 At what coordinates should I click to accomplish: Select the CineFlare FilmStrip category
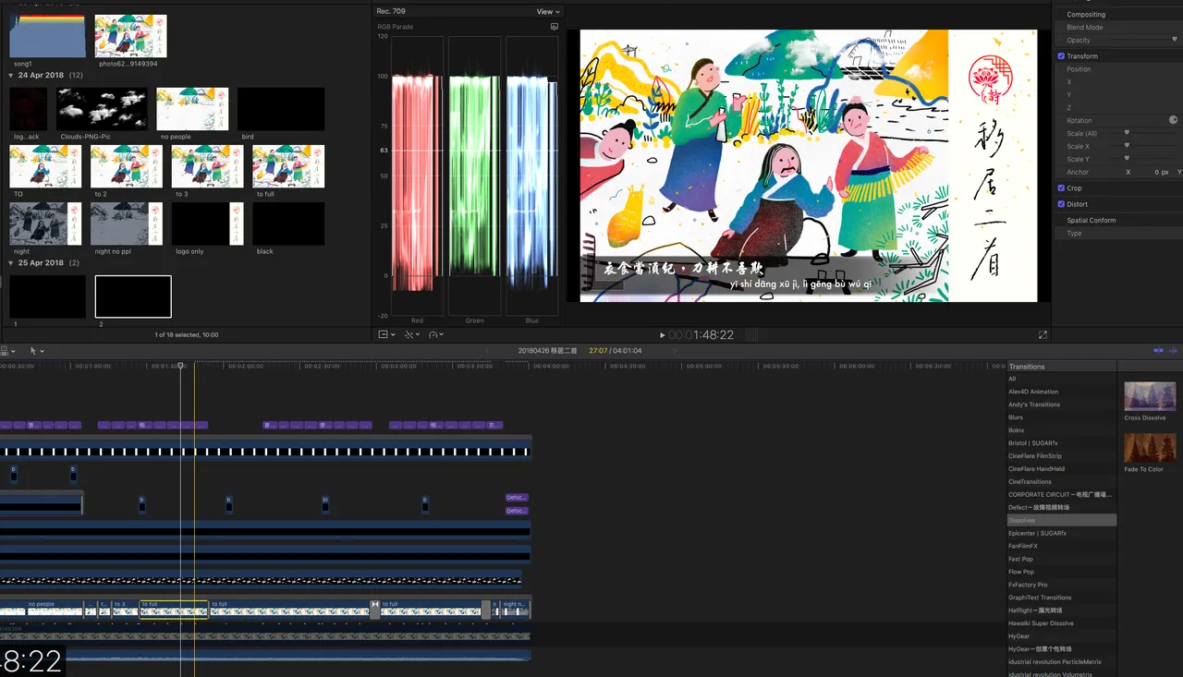point(1062,456)
